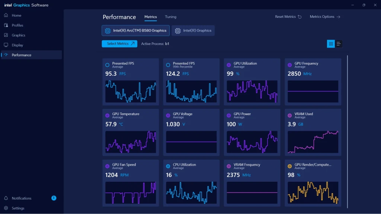Toggle the GPU Frequency indicator circle
Screen dimensions: 381x214
click(x=289, y=65)
